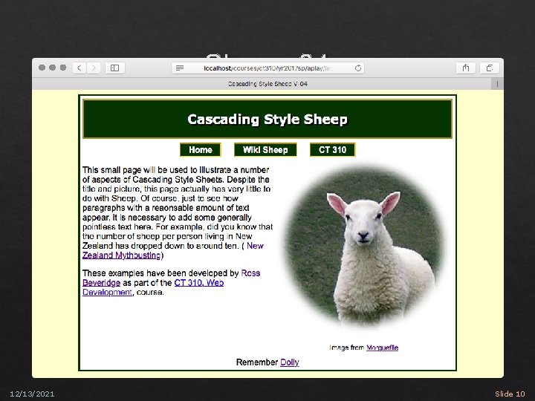Select the Cascading Style Sheep tab
535x401 pixels.
point(267,84)
